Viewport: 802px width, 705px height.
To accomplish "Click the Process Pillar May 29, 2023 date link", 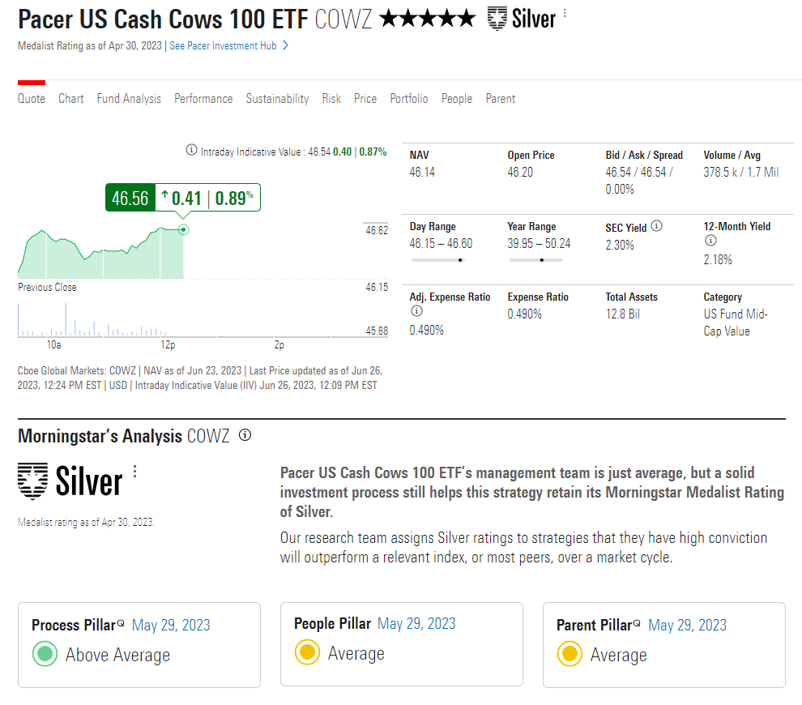I will [x=171, y=626].
